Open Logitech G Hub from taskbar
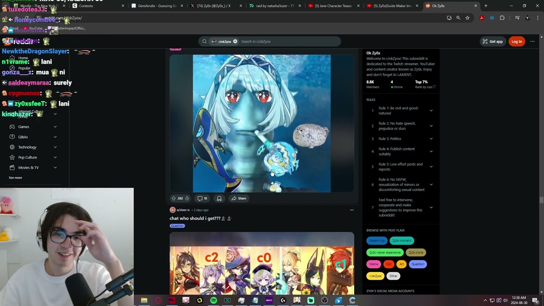Viewport: 544px width, 306px height. click(283, 300)
